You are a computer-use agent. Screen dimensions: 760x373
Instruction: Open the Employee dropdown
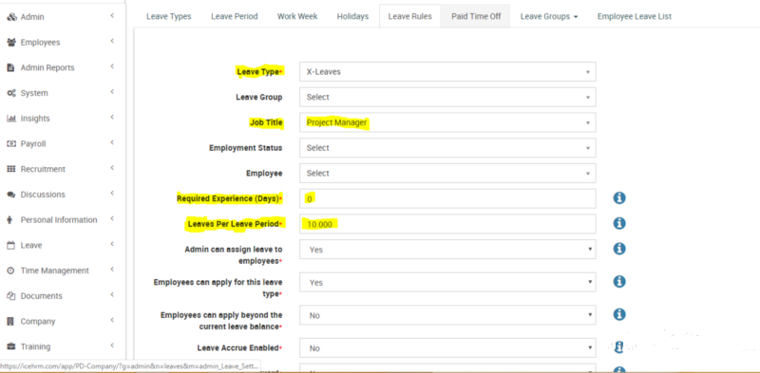[x=447, y=173]
